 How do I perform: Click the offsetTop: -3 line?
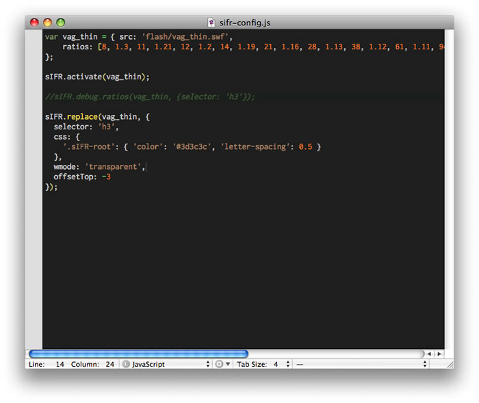pyautogui.click(x=82, y=177)
